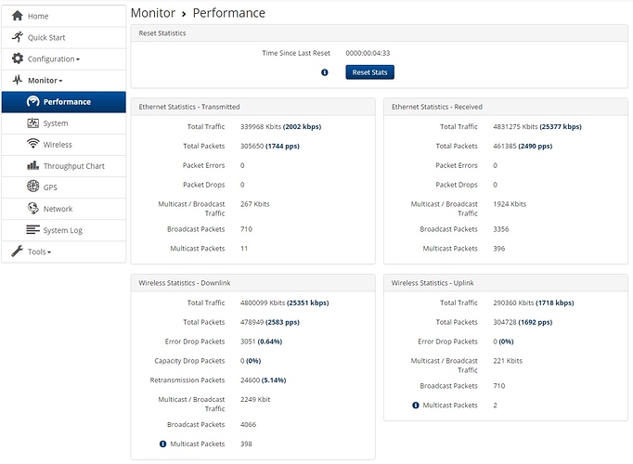
Task: Expand the Tools menu caret
Action: 49,252
